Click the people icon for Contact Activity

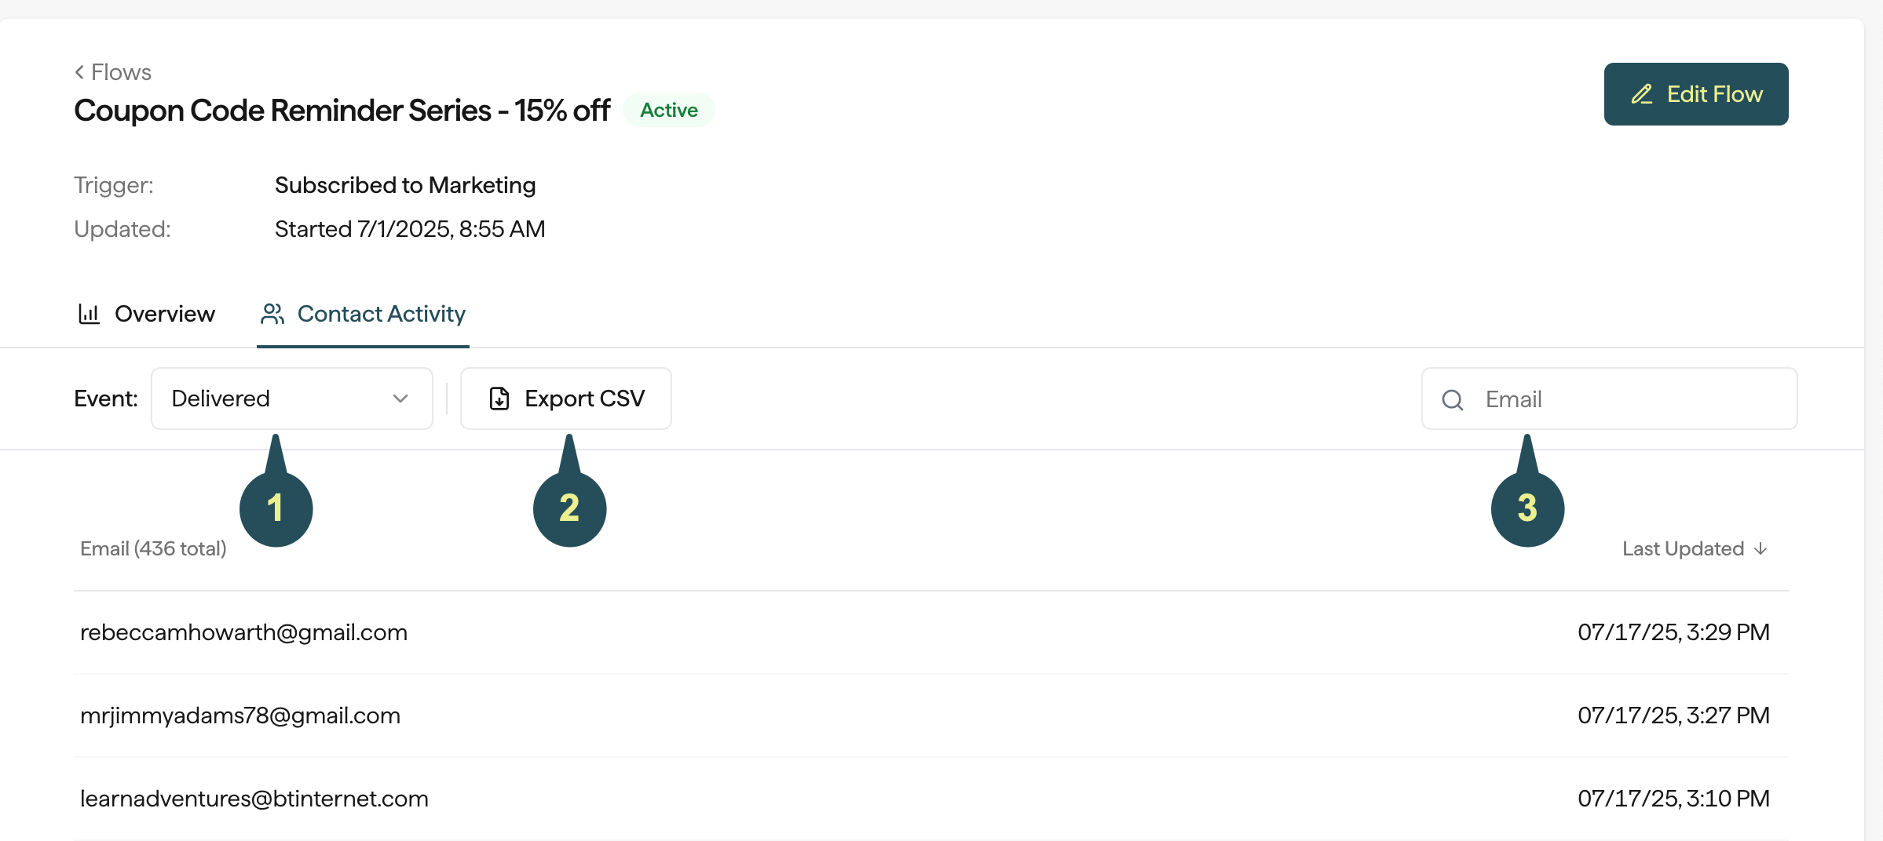[272, 314]
